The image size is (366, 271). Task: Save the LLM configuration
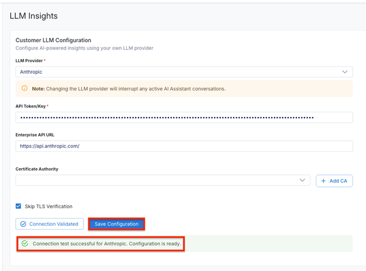pos(117,224)
